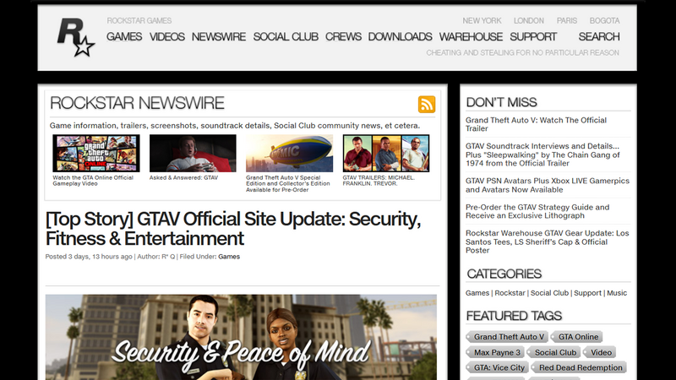Open the SUPPORT page

click(533, 37)
